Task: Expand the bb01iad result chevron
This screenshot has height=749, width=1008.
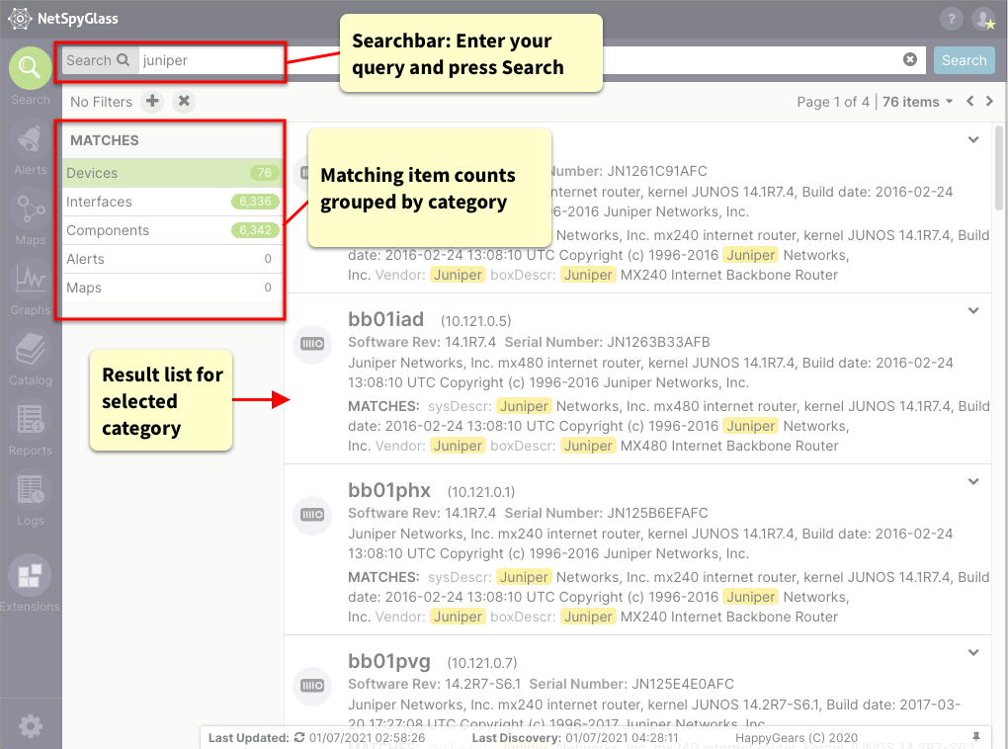Action: pyautogui.click(x=973, y=310)
